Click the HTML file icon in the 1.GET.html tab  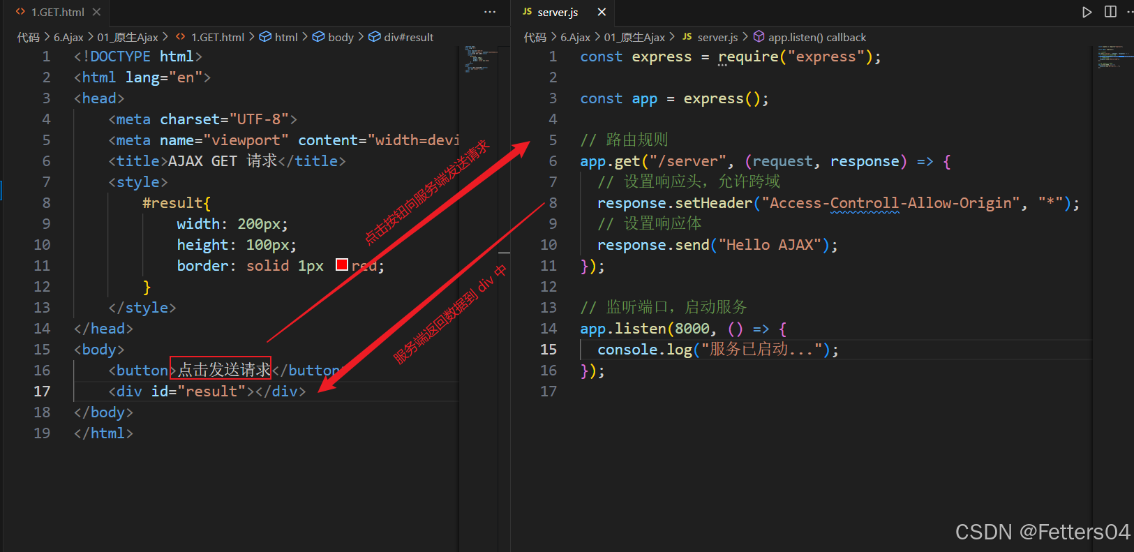pos(20,12)
